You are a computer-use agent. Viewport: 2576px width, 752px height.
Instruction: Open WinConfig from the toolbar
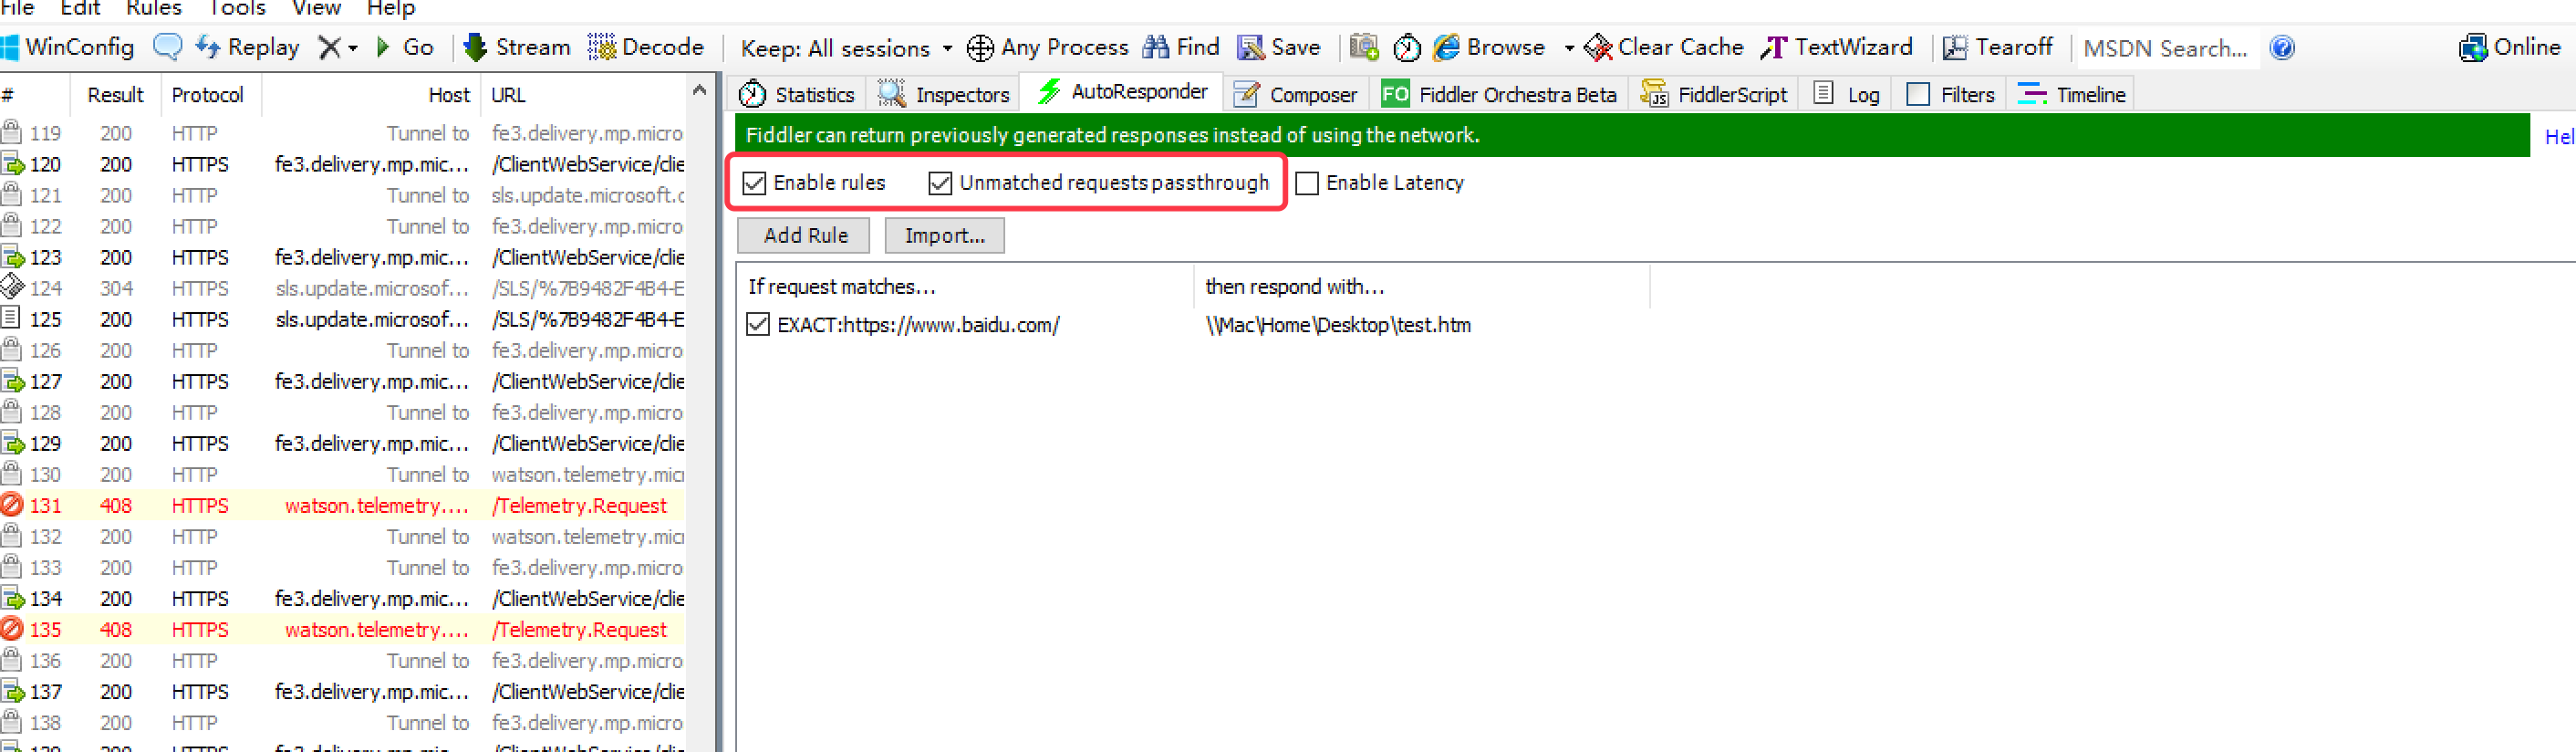(x=68, y=47)
